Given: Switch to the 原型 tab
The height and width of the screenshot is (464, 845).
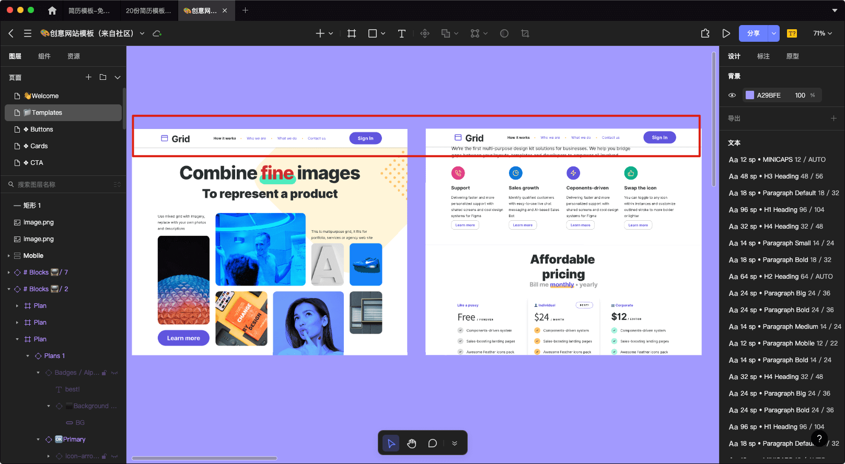Looking at the screenshot, I should (792, 56).
